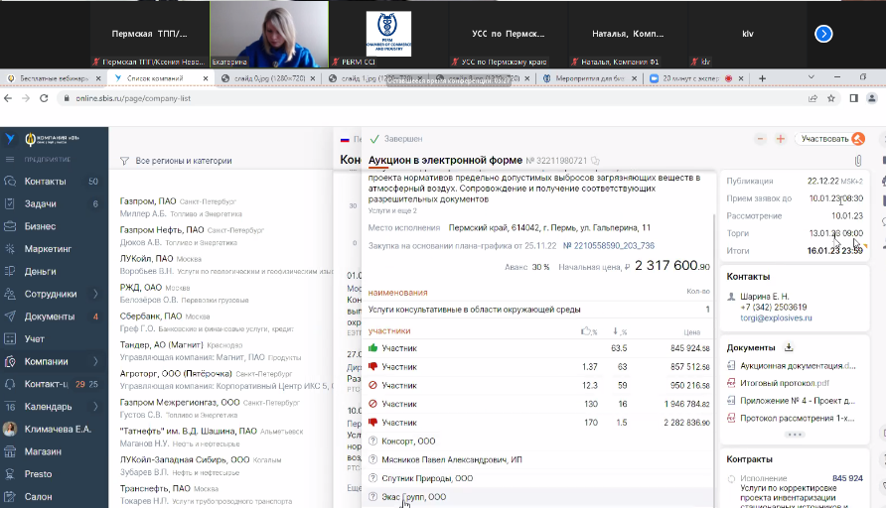Expand the Сотрудники submenu chevron
Screen dimensions: 886x508
[95, 294]
